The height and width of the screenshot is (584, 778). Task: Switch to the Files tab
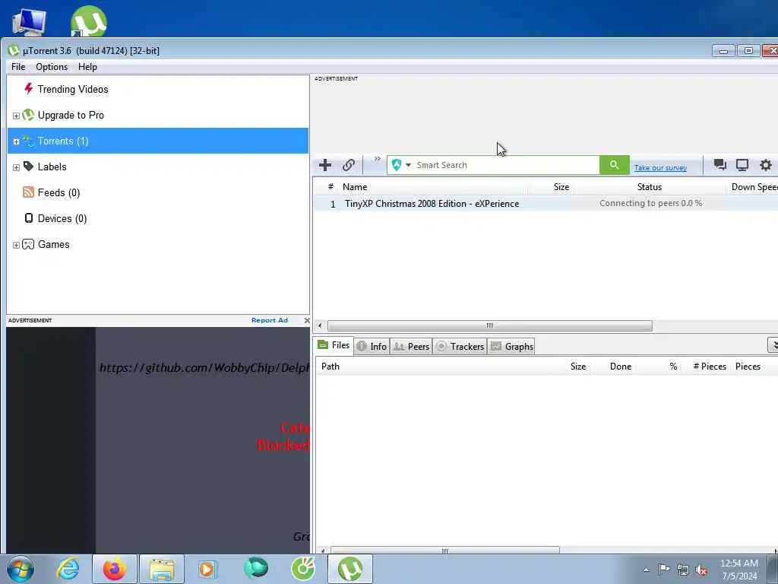point(334,345)
